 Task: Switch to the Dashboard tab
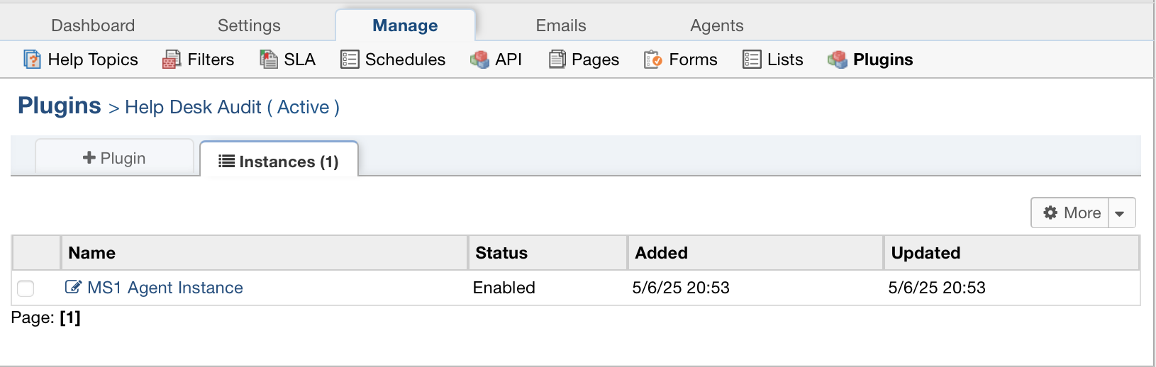(x=93, y=26)
